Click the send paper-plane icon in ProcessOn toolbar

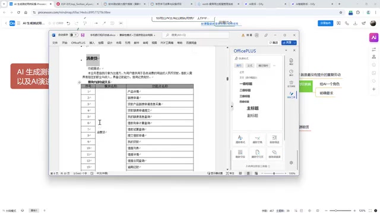[363, 23]
